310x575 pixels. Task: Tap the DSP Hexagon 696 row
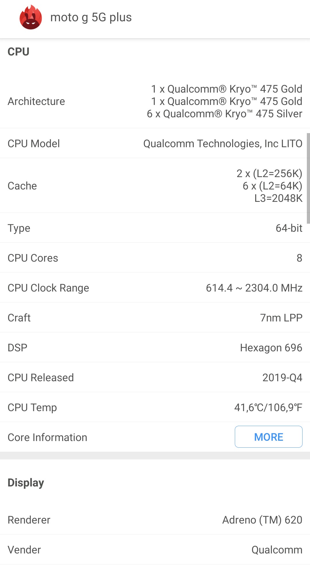coord(155,348)
